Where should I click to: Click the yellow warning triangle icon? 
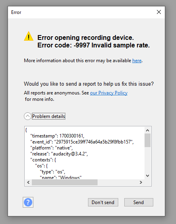click(29, 36)
